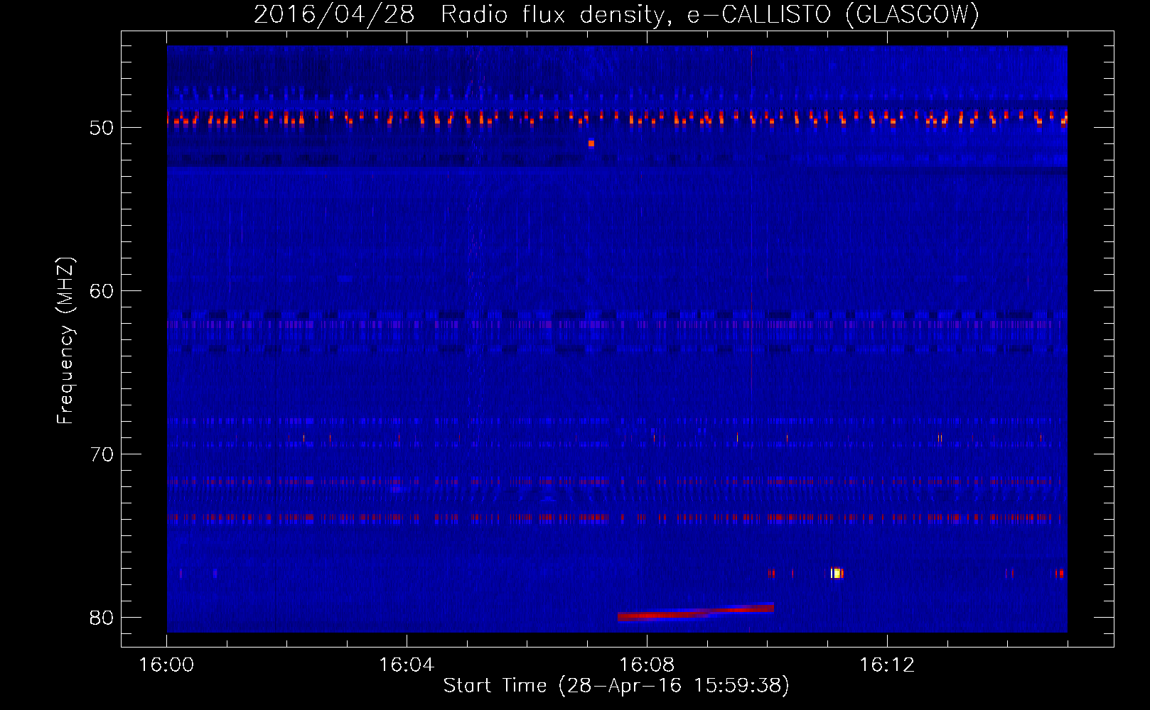This screenshot has height=710, width=1150.
Task: Click the 16:04 time axis label
Action: (x=407, y=665)
